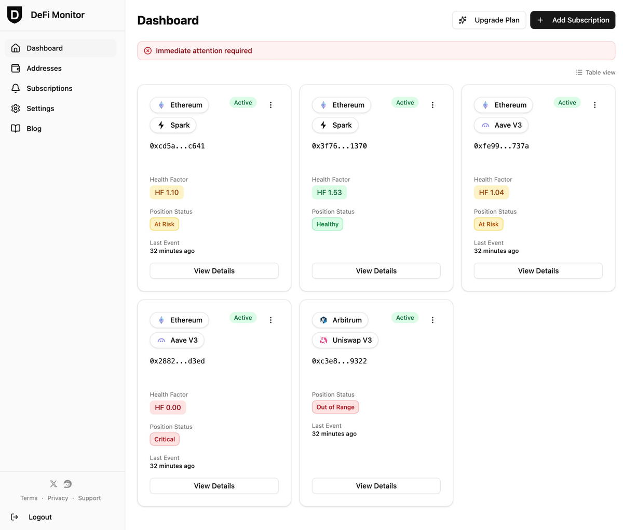
Task: Open options menu on the Uniswap V3 card
Action: (432, 319)
